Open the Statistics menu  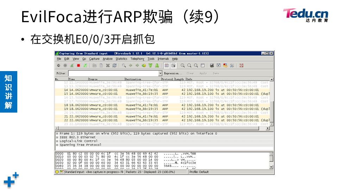[121, 59]
